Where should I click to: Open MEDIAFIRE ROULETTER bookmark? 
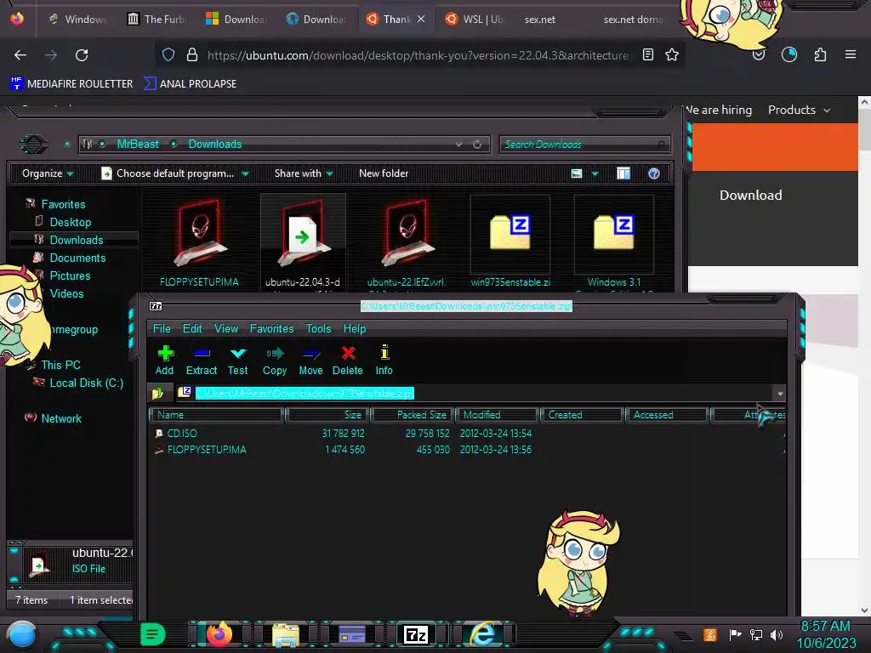click(x=71, y=84)
